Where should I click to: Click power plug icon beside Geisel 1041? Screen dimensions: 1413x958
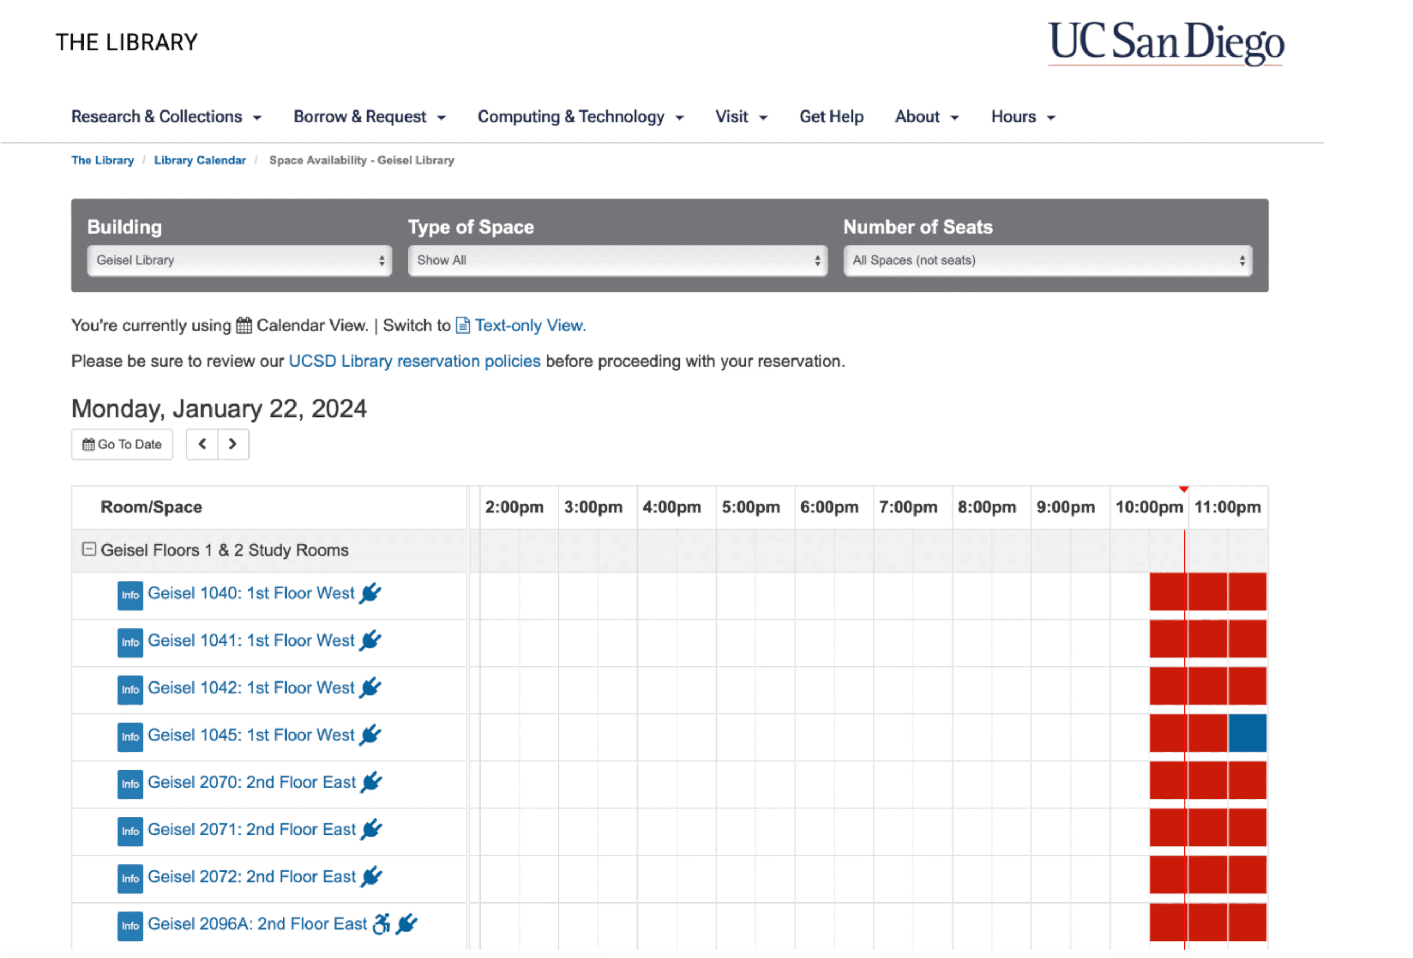[370, 640]
